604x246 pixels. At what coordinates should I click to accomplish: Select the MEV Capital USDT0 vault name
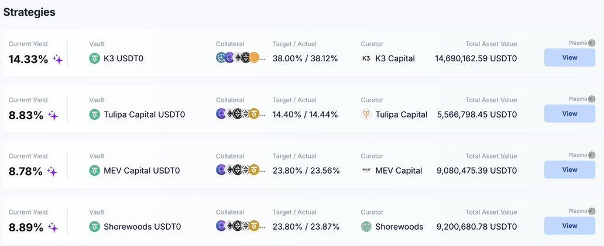142,171
